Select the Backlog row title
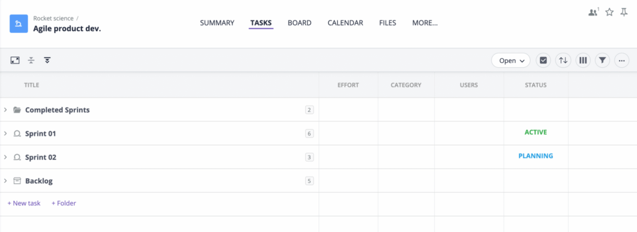Viewport: 637px width, 232px height. tap(39, 181)
